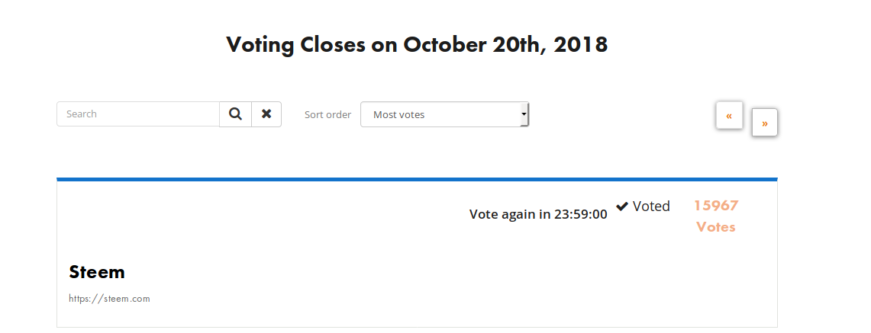Click the Voted status label

(651, 207)
